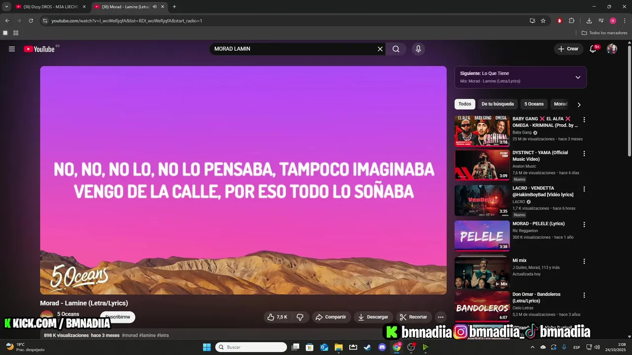Open Todos los marcadores folder
Image resolution: width=632 pixels, height=355 pixels.
point(604,33)
